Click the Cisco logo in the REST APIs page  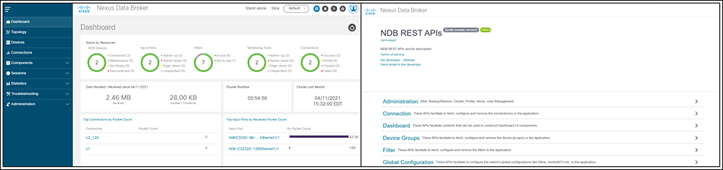coord(370,11)
